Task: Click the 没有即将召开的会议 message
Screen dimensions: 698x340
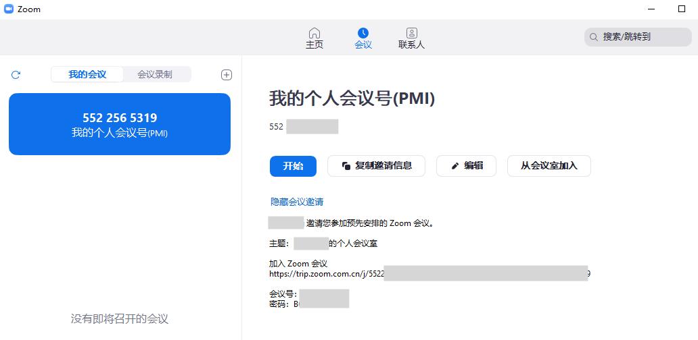Action: pos(120,318)
